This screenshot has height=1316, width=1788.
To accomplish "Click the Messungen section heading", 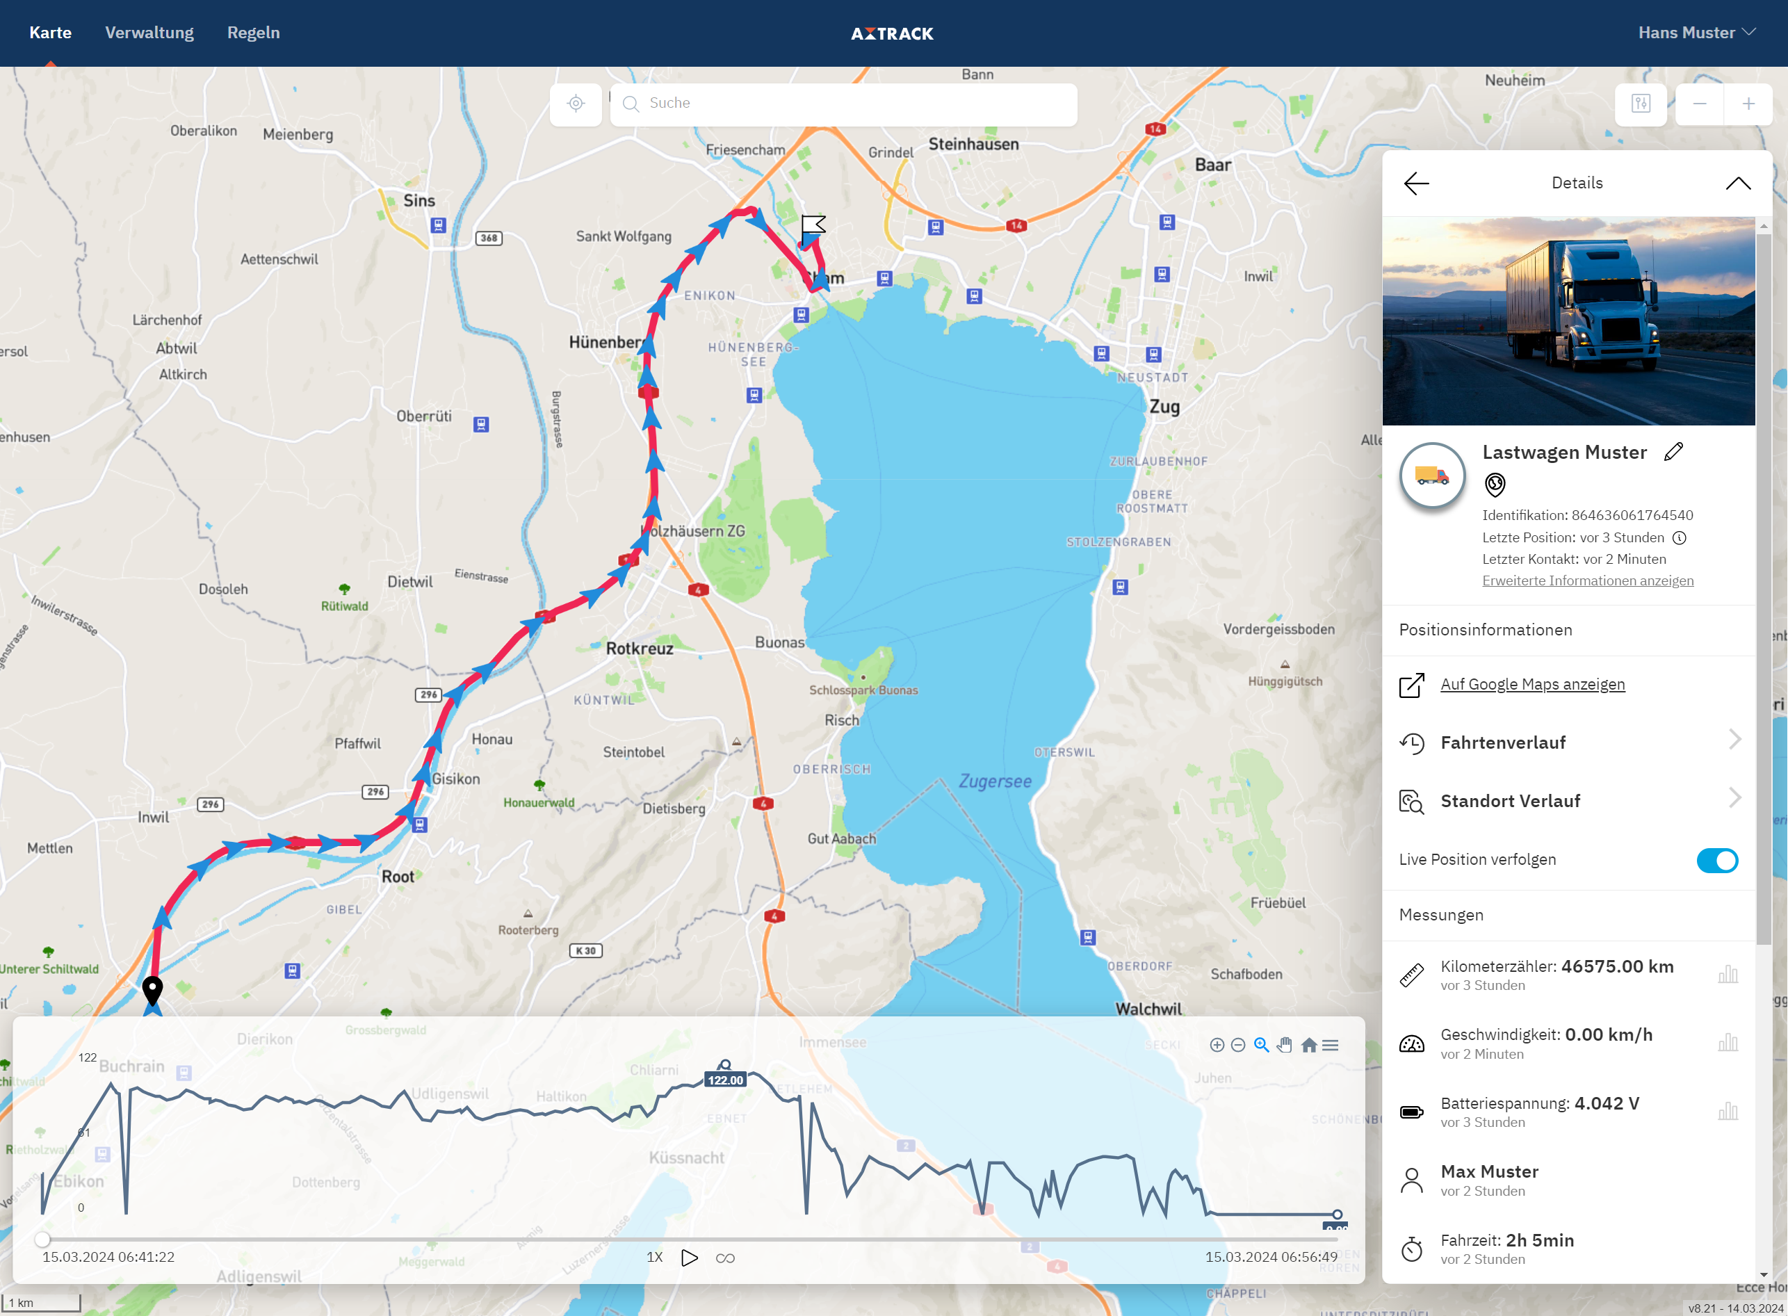I will click(1440, 916).
